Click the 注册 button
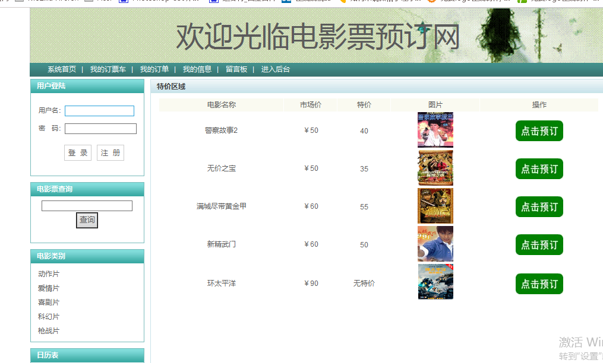The image size is (603, 363). pyautogui.click(x=111, y=153)
